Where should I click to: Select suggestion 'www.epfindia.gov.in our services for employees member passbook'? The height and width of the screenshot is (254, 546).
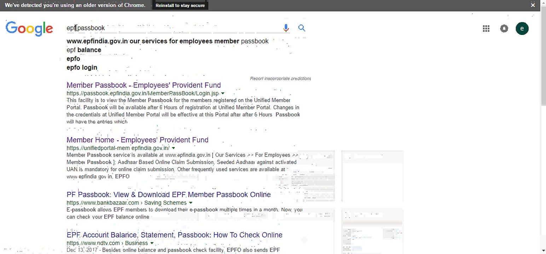click(168, 41)
